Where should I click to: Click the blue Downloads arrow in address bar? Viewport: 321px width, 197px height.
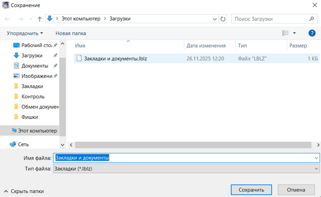tap(50, 18)
